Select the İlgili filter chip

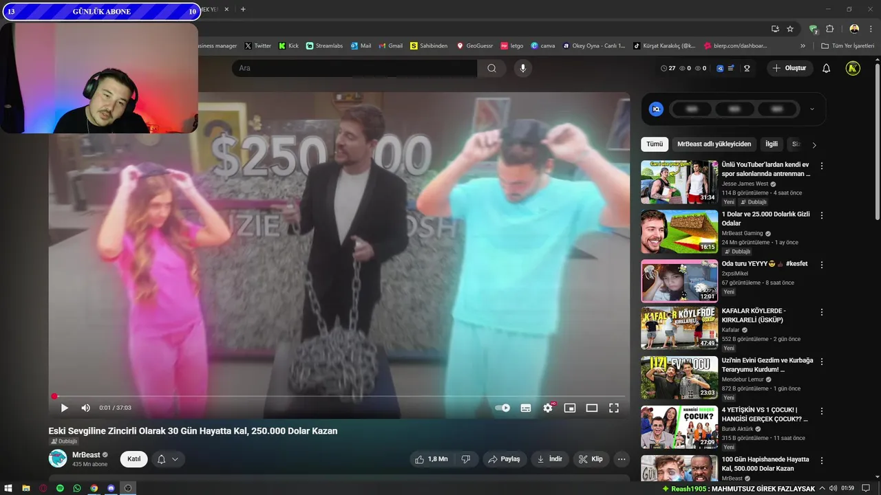pos(772,144)
